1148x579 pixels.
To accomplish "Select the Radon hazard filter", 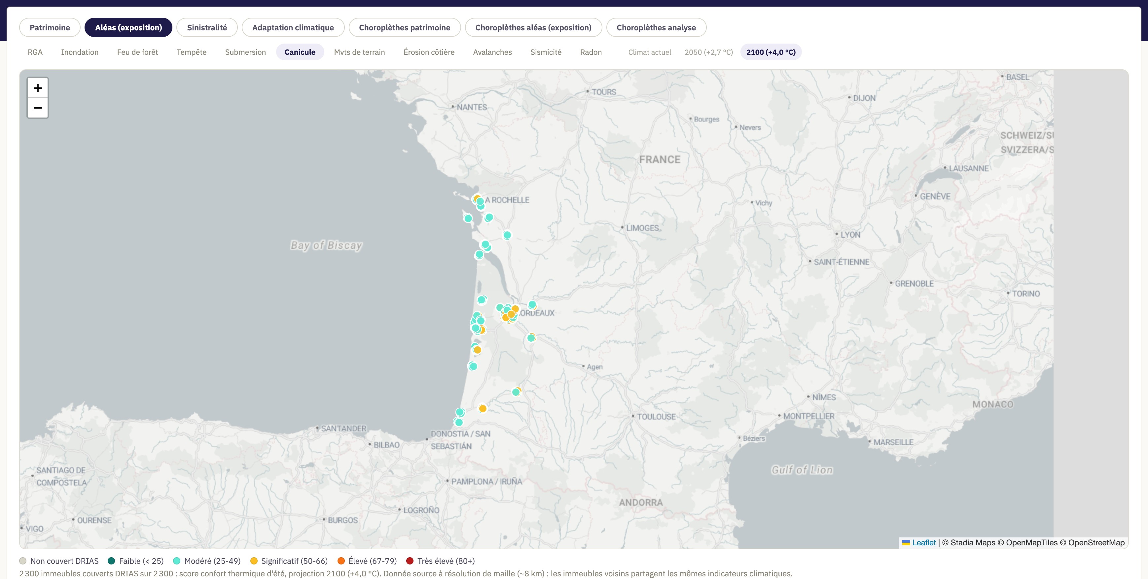I will point(591,52).
